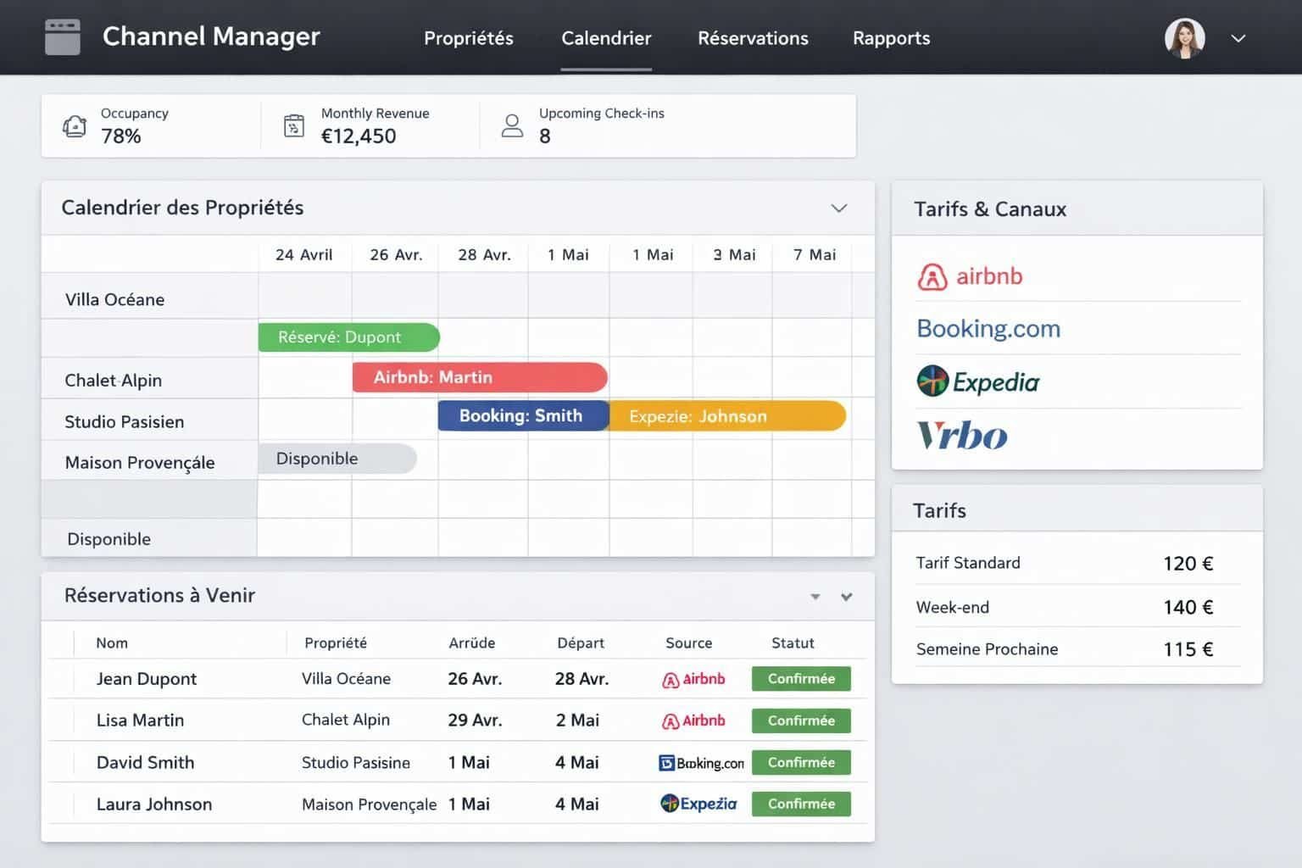Image resolution: width=1302 pixels, height=868 pixels.
Task: Open the Airbnb channel
Action: pyautogui.click(x=969, y=275)
